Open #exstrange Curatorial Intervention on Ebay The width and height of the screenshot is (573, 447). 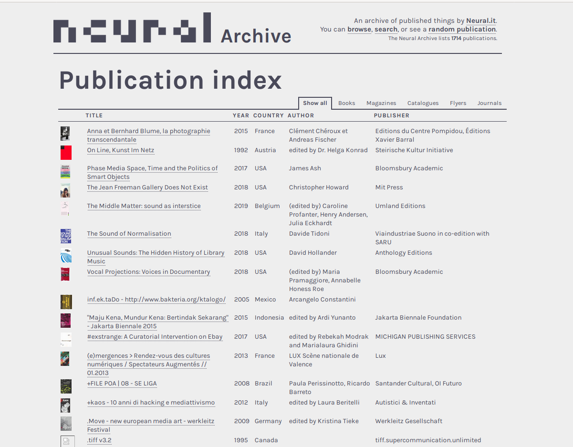155,337
